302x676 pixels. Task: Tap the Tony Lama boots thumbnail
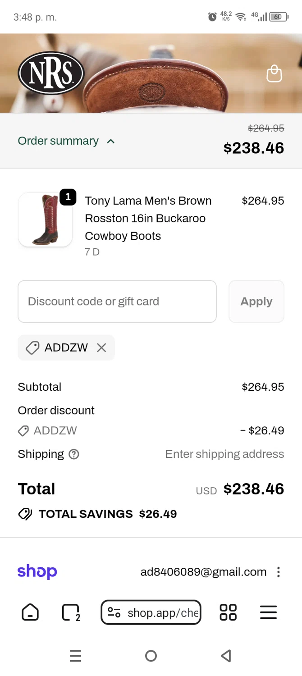coord(45,219)
